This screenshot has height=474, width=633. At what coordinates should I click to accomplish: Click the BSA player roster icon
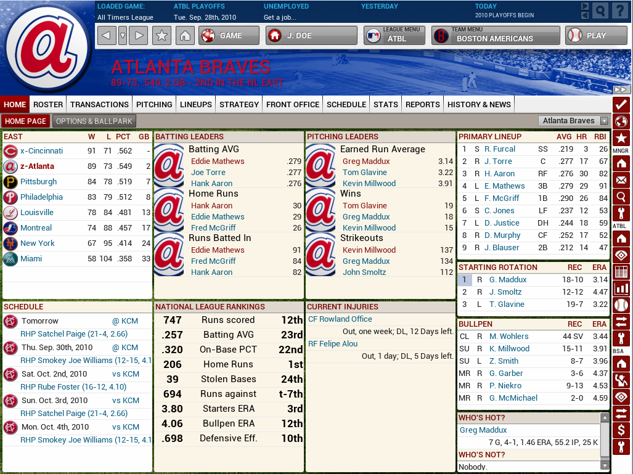click(621, 380)
